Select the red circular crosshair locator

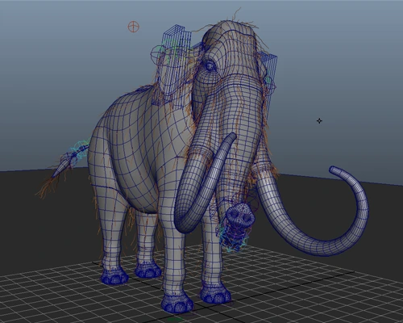click(133, 27)
